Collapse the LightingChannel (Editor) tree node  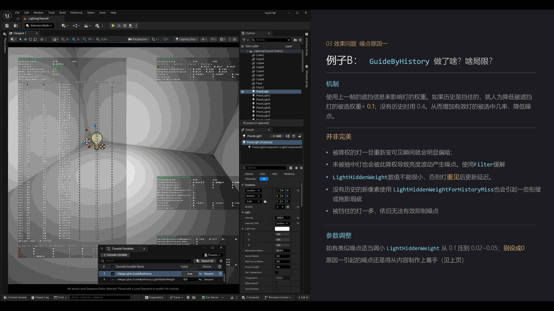[x=248, y=51]
